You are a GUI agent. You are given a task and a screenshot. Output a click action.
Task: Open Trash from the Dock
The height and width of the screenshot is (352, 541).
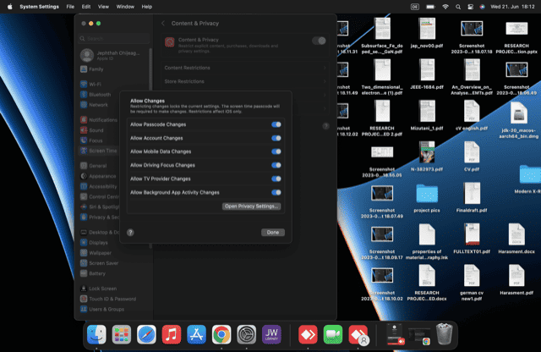[x=445, y=334]
